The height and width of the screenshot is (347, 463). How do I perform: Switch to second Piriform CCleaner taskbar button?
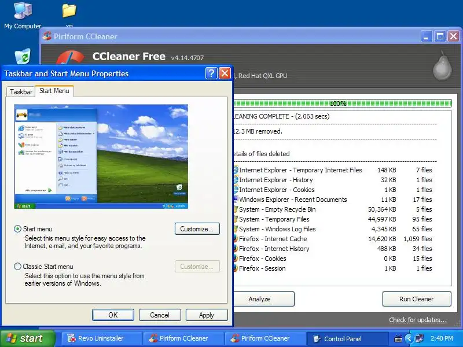coord(264,338)
